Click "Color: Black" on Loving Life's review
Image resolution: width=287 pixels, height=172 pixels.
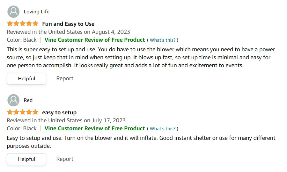click(22, 40)
